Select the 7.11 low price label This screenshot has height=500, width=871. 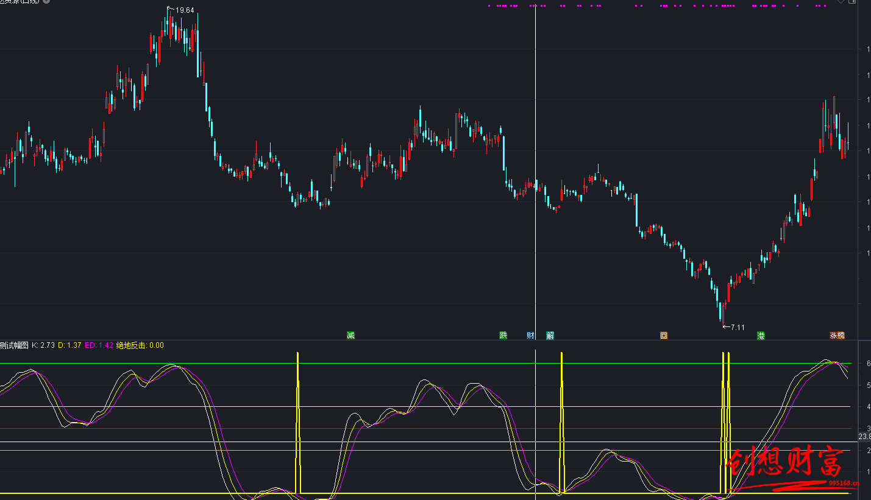coord(738,328)
